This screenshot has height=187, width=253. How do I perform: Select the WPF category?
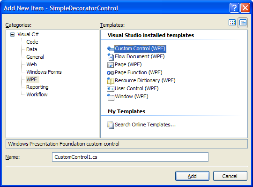32,79
